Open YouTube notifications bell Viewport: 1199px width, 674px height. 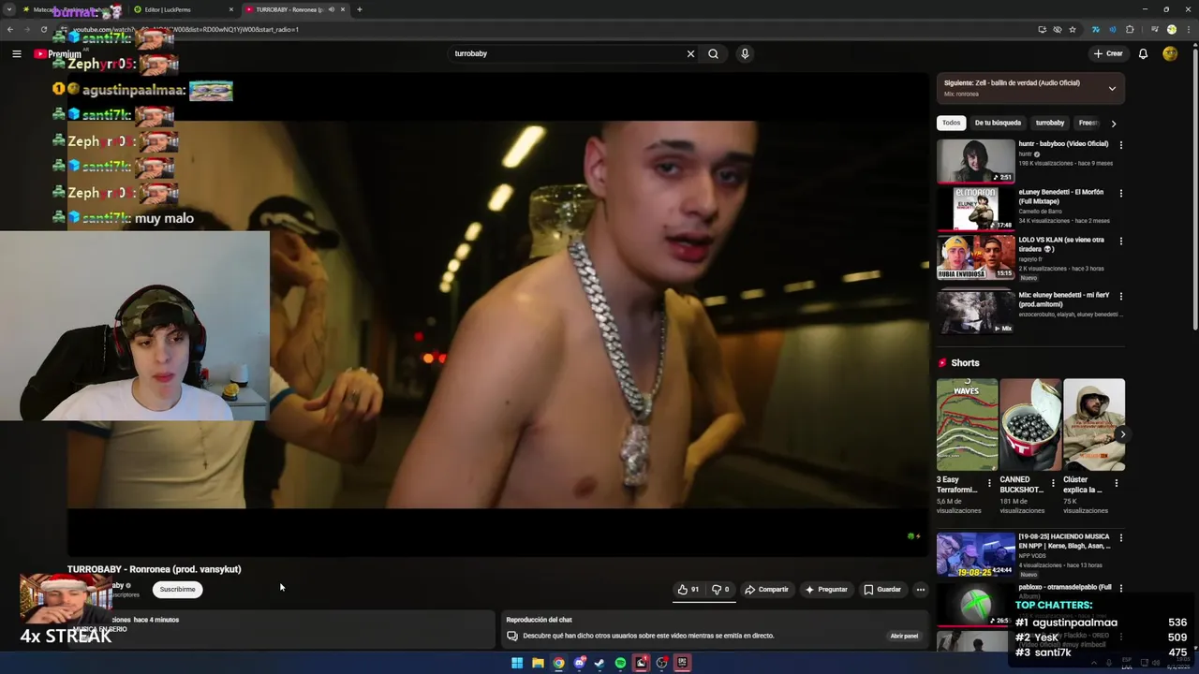pyautogui.click(x=1143, y=53)
